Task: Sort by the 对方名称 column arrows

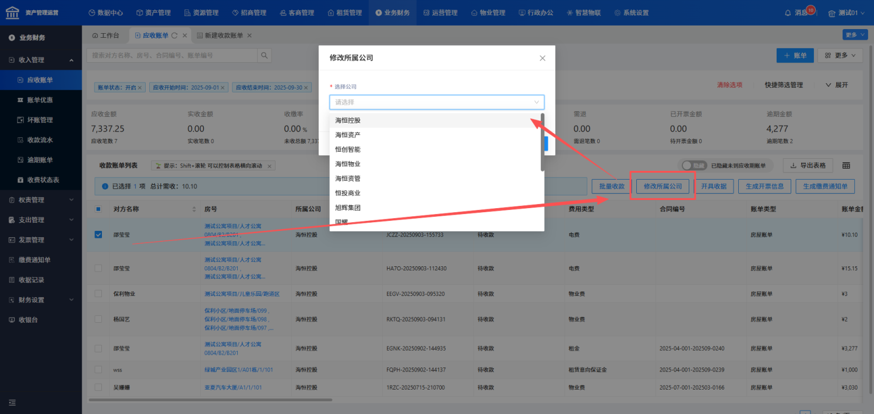Action: click(194, 209)
